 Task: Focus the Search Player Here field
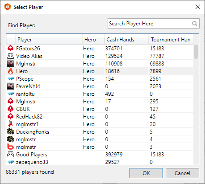point(154,24)
